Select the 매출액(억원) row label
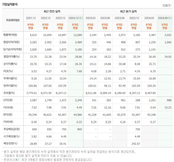The width and height of the screenshot is (174, 162). [10, 35]
